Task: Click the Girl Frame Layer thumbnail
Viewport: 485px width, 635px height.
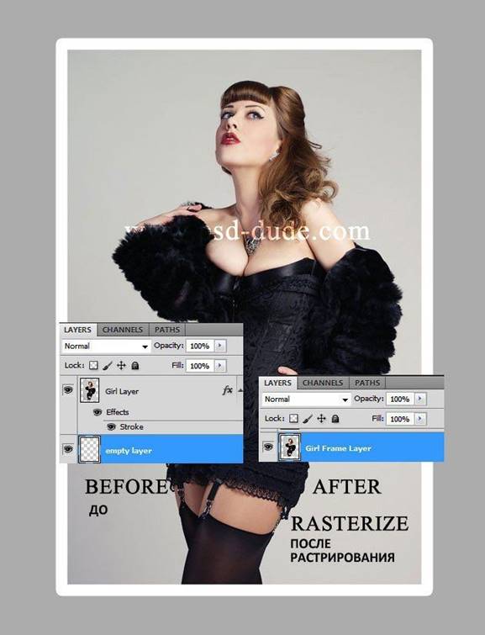Action: pyautogui.click(x=289, y=447)
